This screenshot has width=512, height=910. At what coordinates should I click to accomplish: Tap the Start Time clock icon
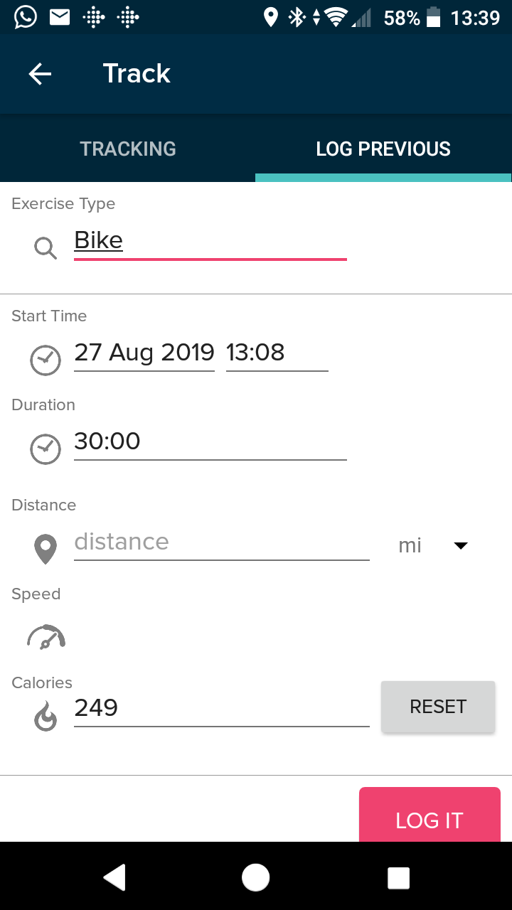pyautogui.click(x=46, y=360)
